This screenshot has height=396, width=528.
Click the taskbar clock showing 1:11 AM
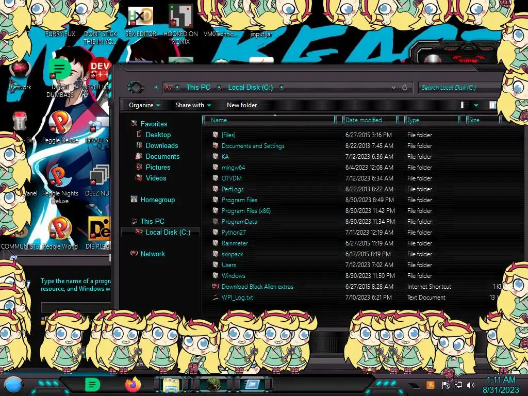pyautogui.click(x=501, y=385)
